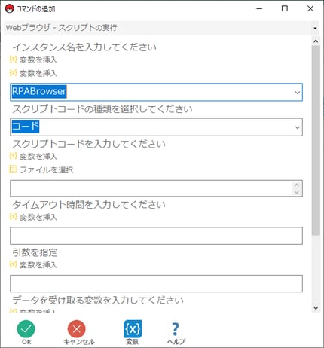Image resolution: width=324 pixels, height=348 pixels.
Task: Click the green Ok checkmark icon
Action: coord(26,328)
